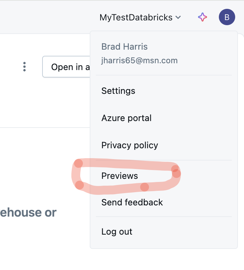244x270 pixels.
Task: Click the purple B user avatar
Action: coord(227,17)
